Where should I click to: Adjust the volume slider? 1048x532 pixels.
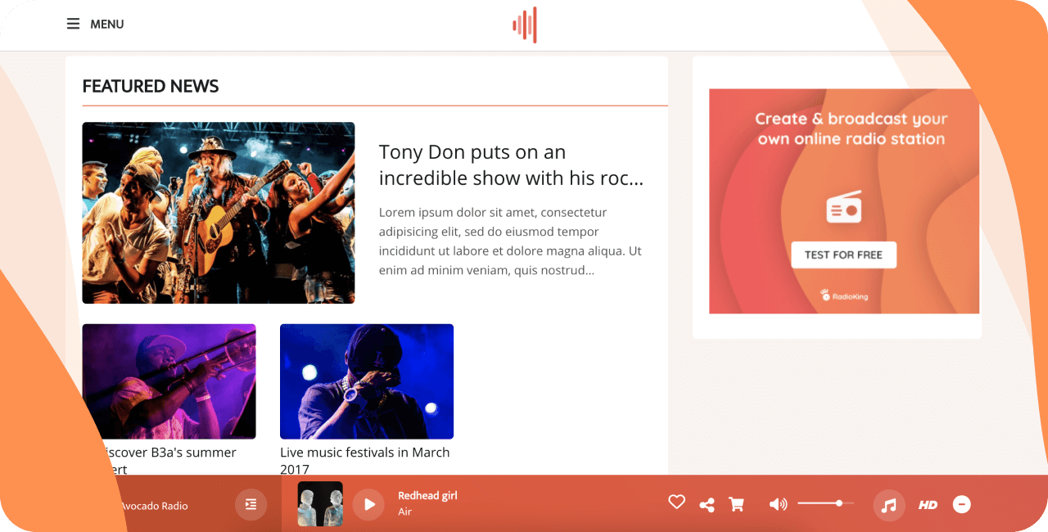[x=825, y=503]
